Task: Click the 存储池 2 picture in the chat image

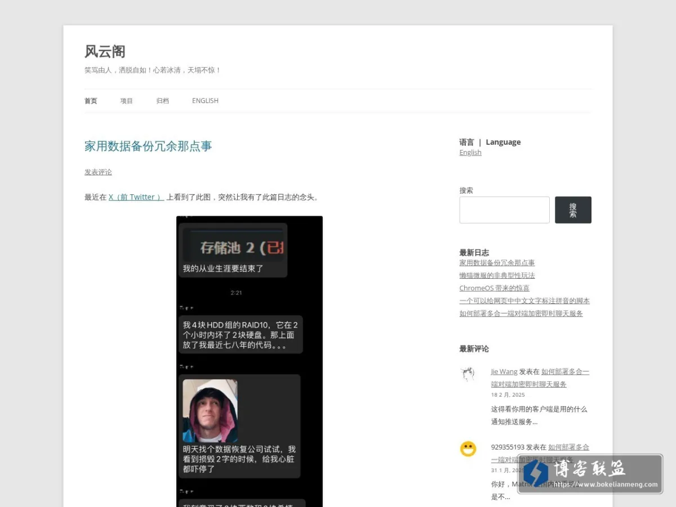Action: (x=233, y=244)
